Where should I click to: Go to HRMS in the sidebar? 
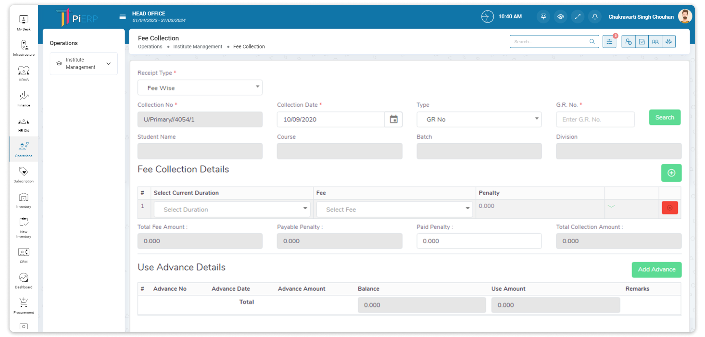coord(24,73)
